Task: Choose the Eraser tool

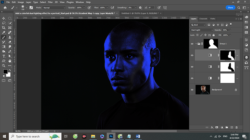Action: 10,42
